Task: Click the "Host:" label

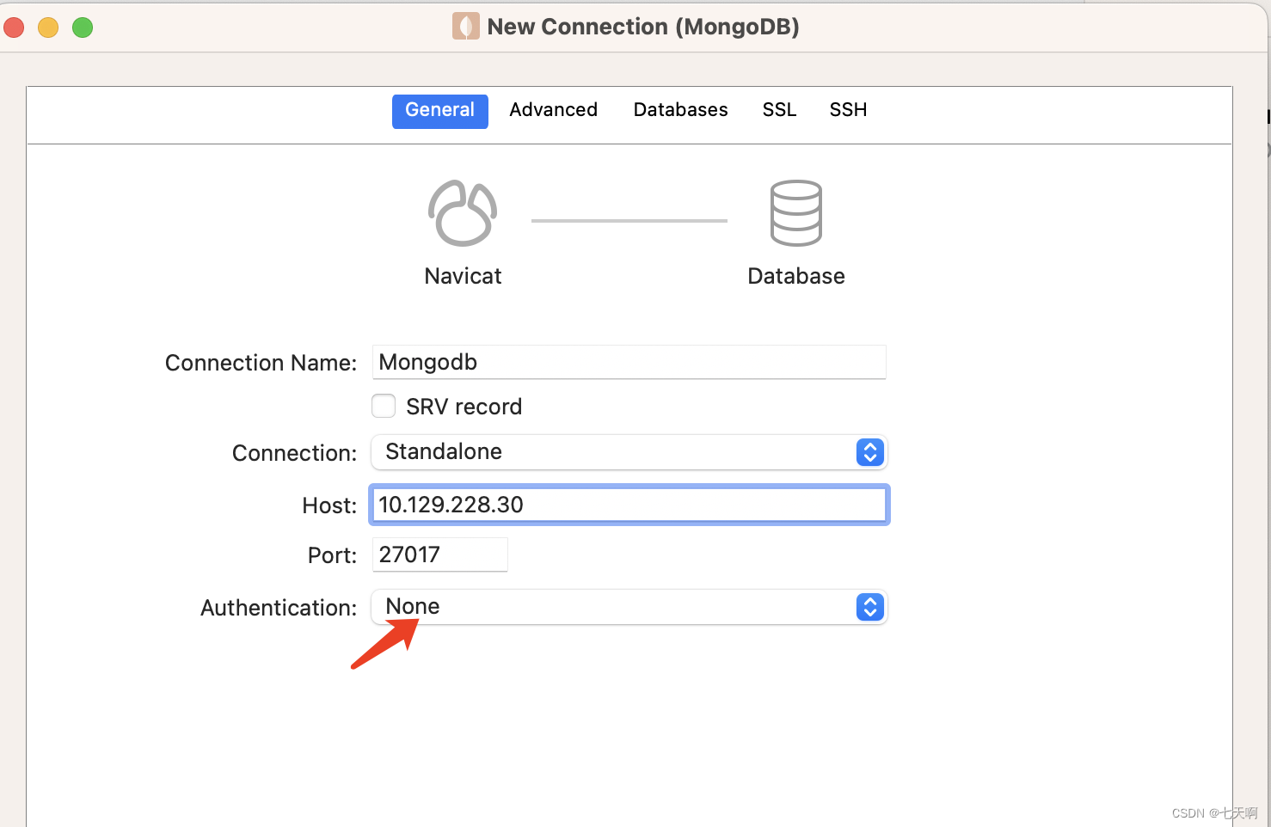Action: click(x=329, y=505)
